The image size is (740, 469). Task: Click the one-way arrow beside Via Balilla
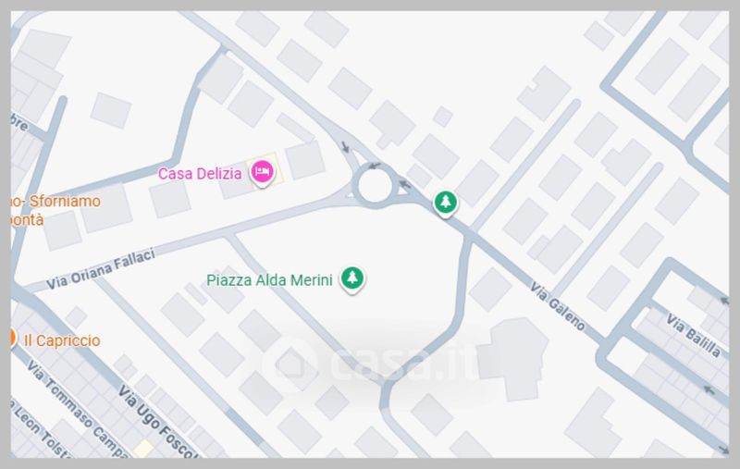[723, 300]
